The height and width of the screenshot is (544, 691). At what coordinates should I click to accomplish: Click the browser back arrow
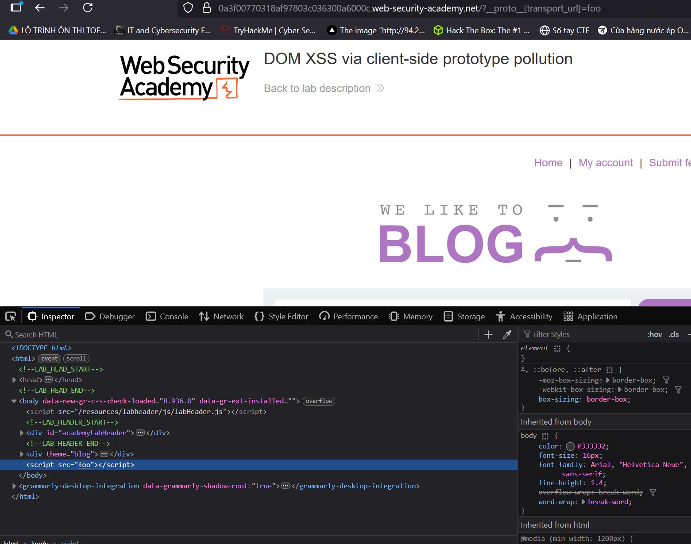tap(40, 8)
